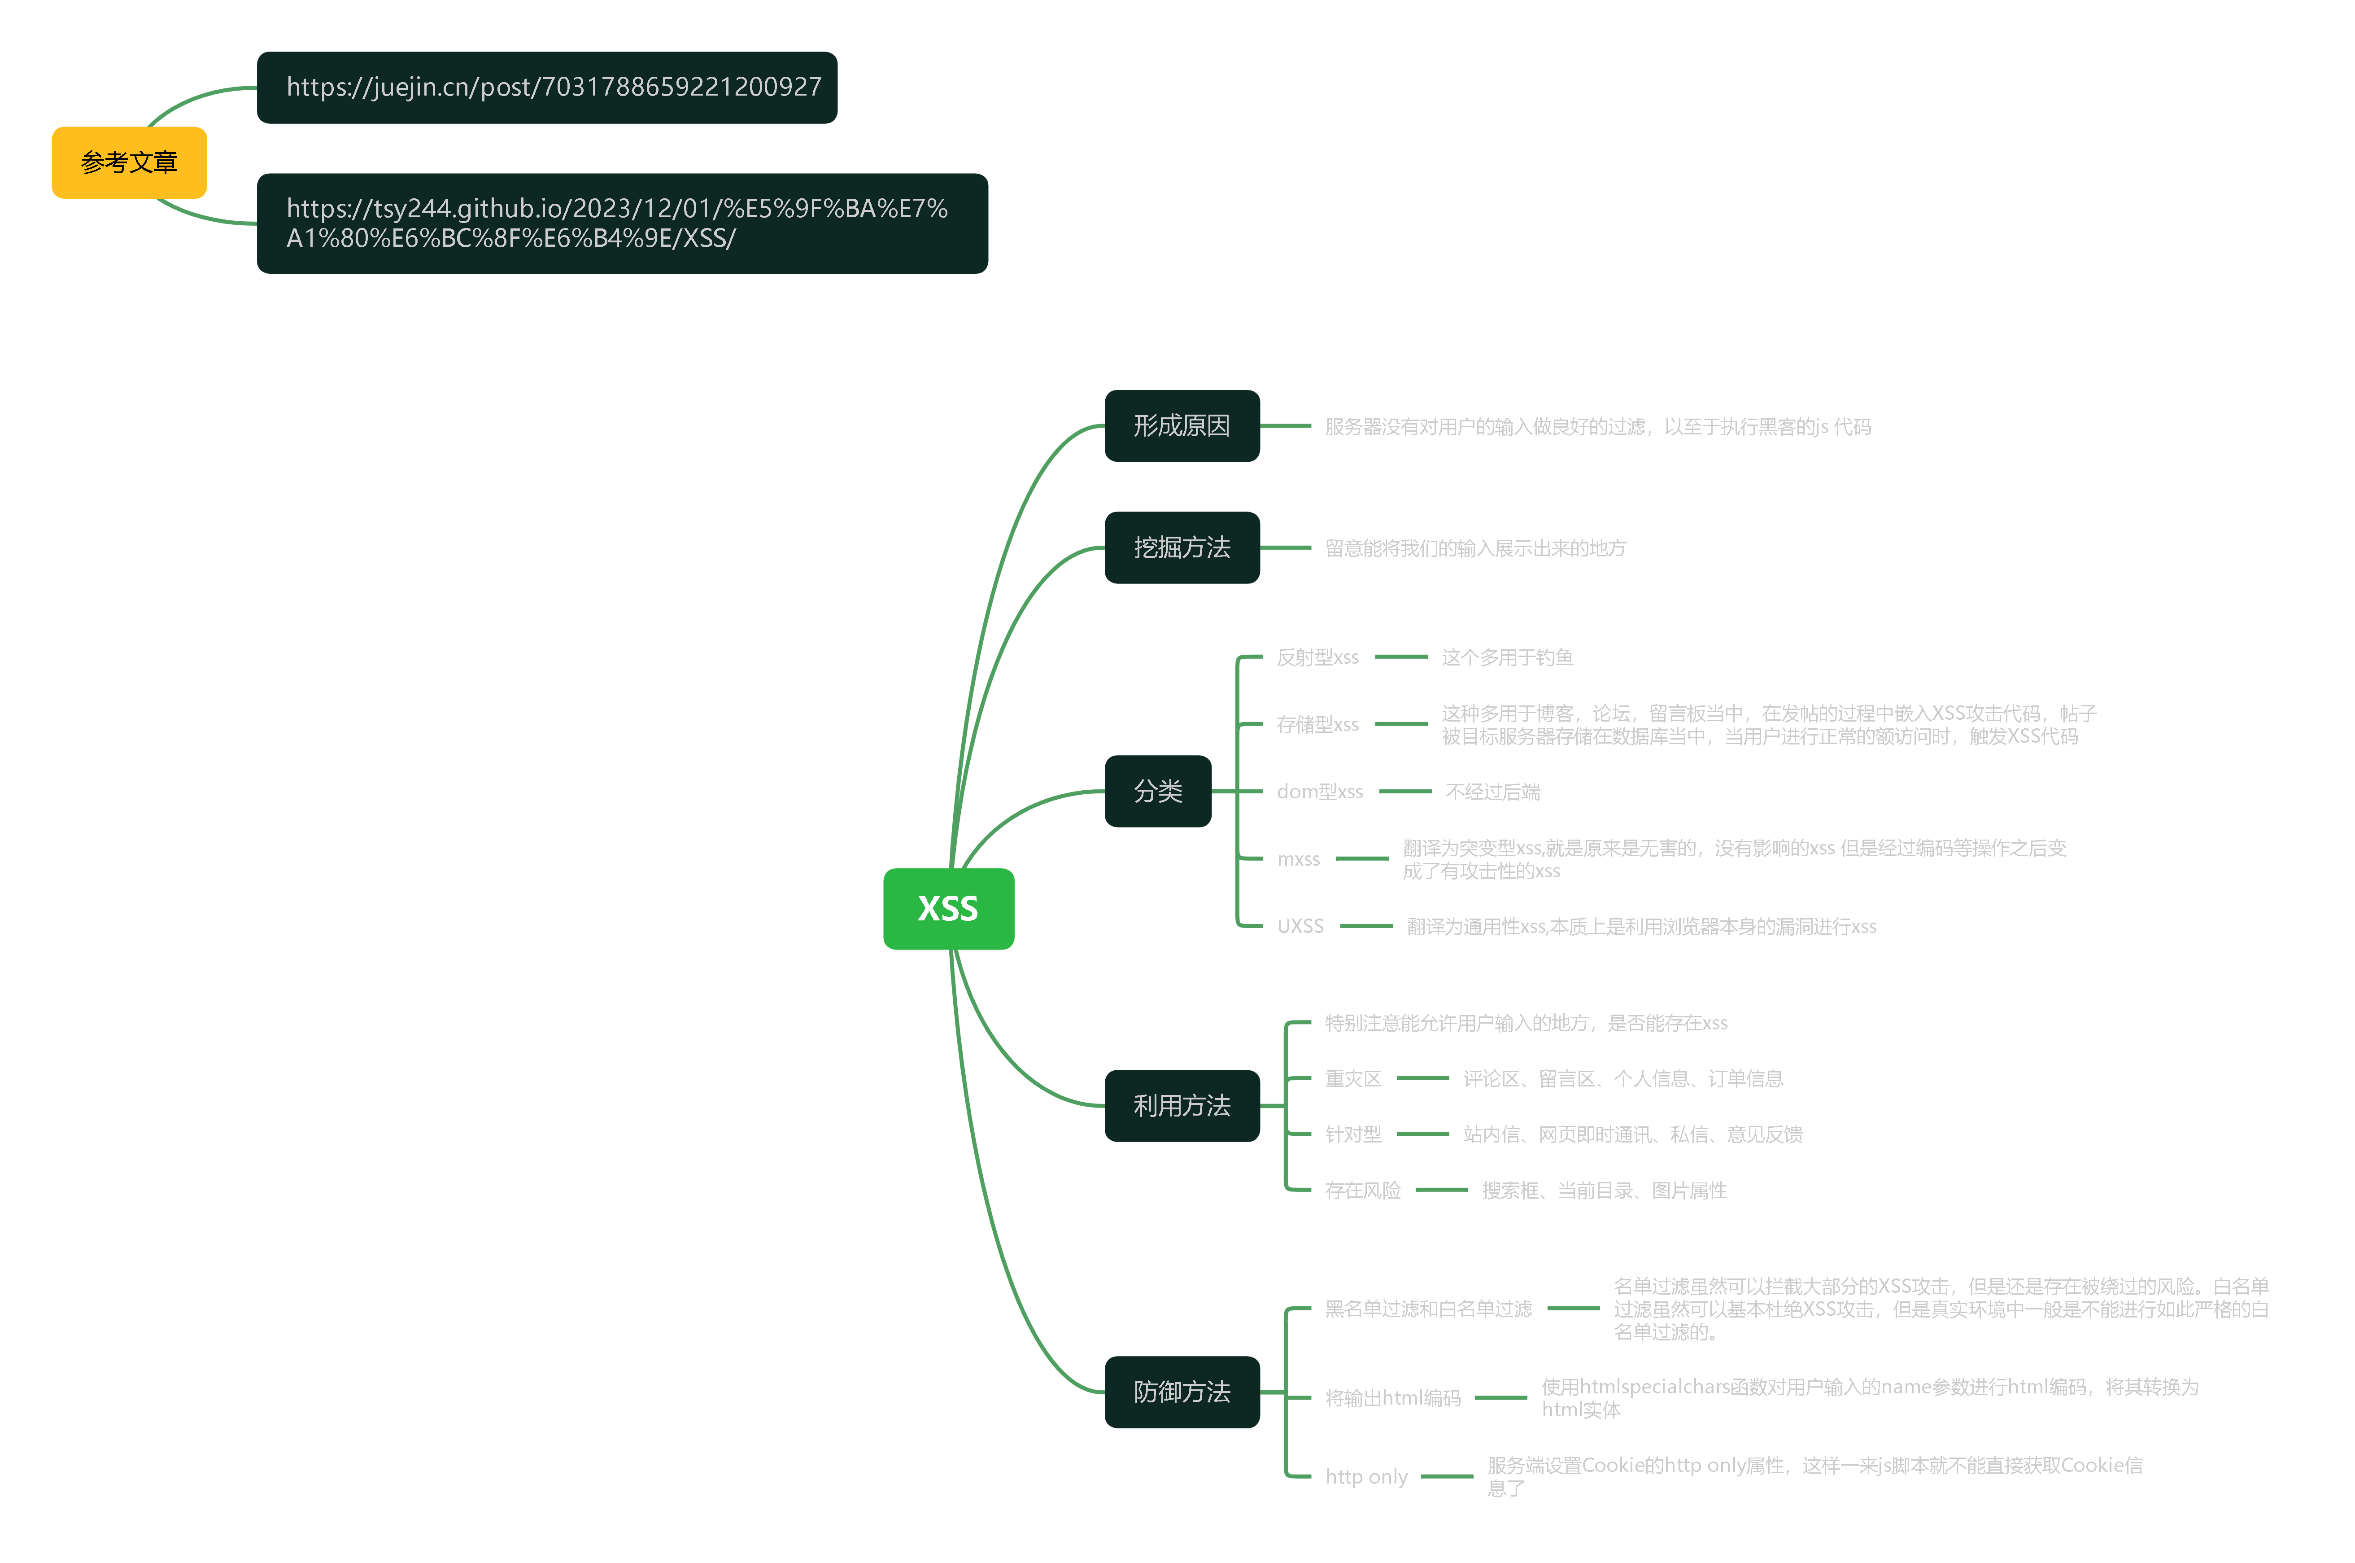Click the UXSS subtopic
2355x1563 pixels.
click(x=1300, y=926)
